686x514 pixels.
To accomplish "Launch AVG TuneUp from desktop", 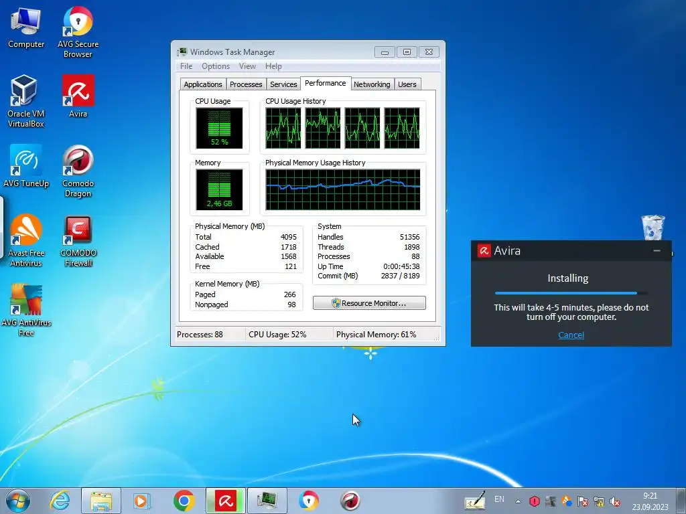I will point(26,166).
